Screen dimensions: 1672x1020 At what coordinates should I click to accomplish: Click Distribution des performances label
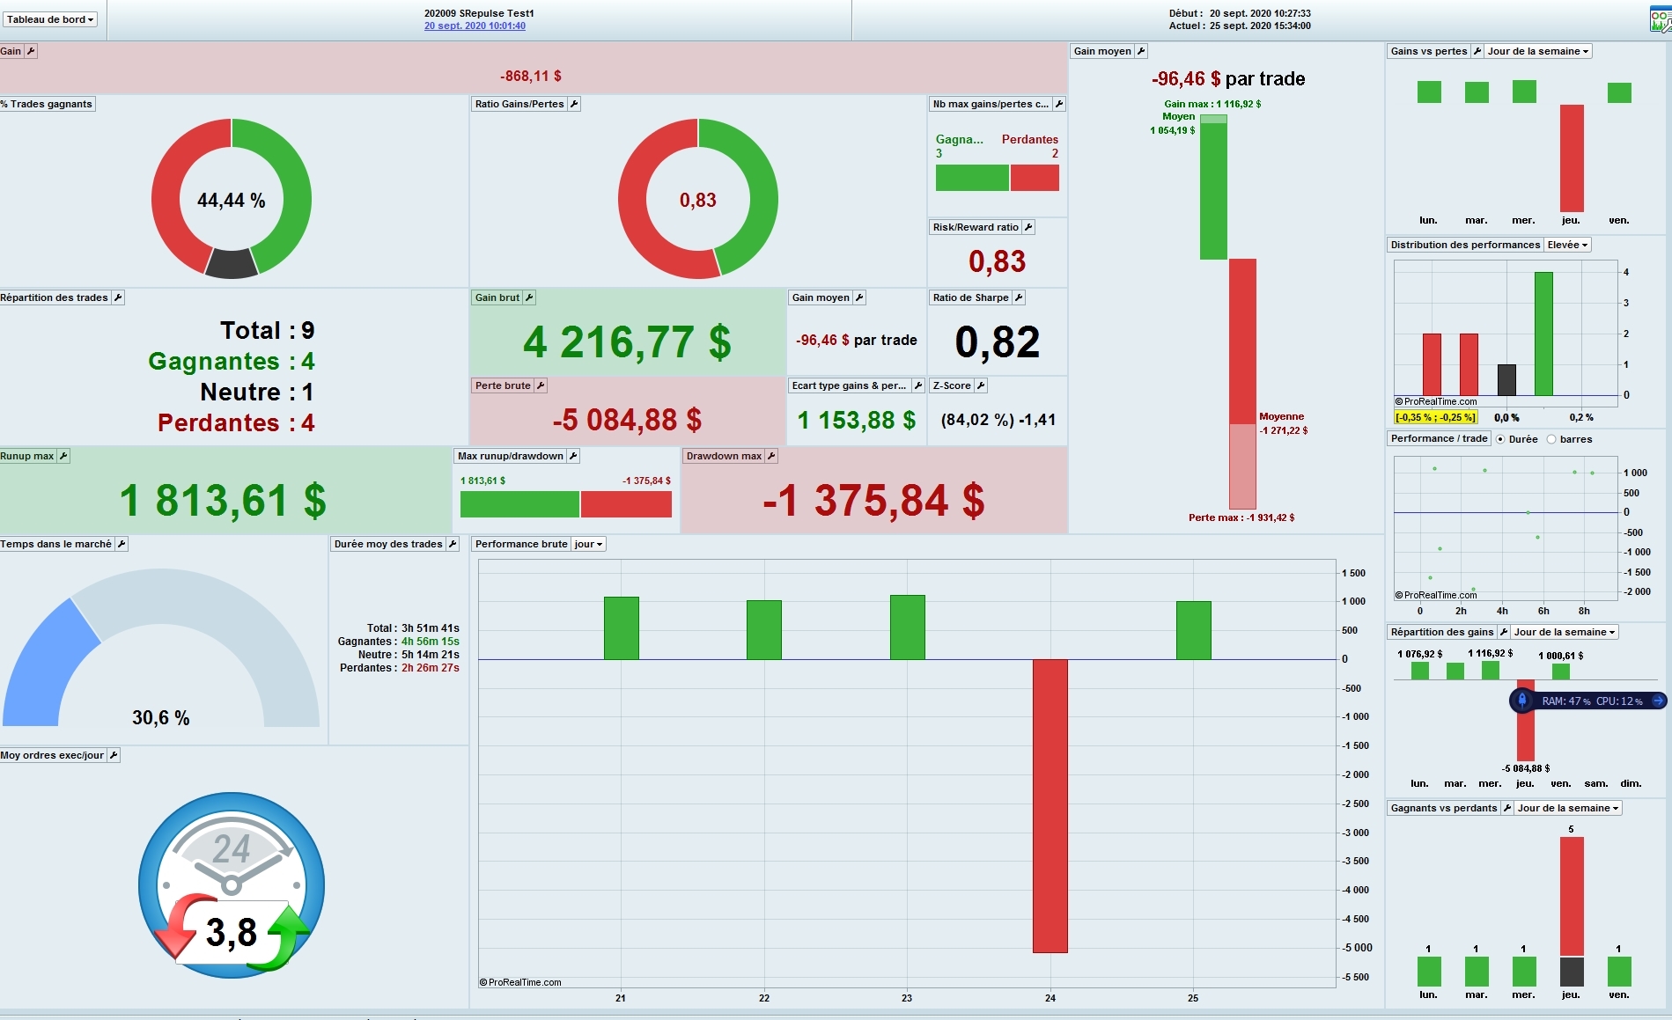coord(1465,245)
